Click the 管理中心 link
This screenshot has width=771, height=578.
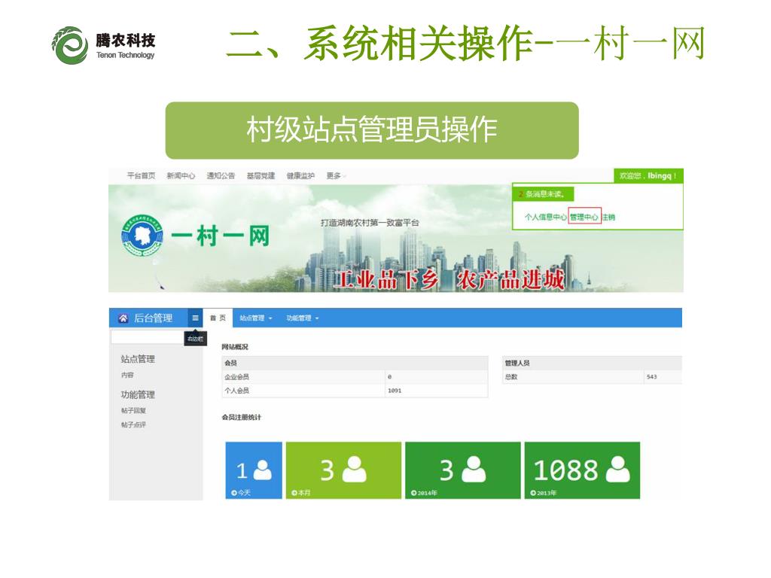point(584,217)
